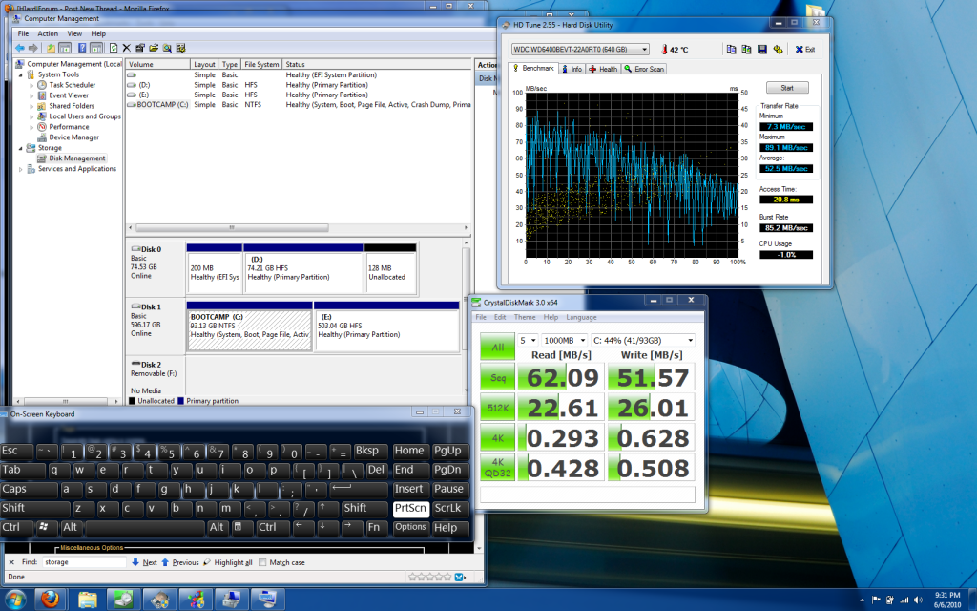
Task: Open the blue question-mark Help toolbar icon
Action: [82, 48]
